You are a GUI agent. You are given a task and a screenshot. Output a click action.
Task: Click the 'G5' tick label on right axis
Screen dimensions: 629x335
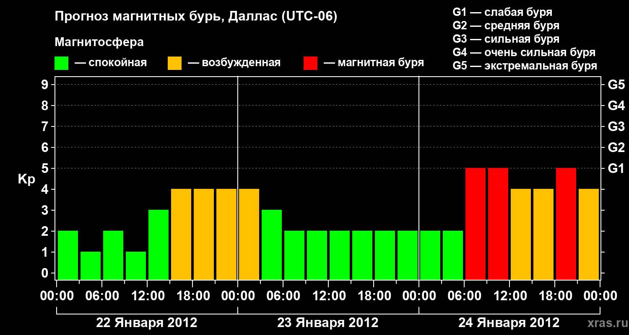click(x=616, y=85)
